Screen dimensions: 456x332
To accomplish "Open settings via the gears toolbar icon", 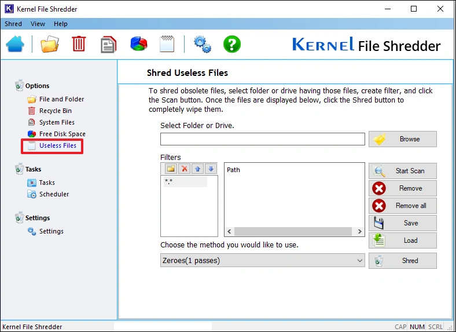I will click(x=202, y=45).
